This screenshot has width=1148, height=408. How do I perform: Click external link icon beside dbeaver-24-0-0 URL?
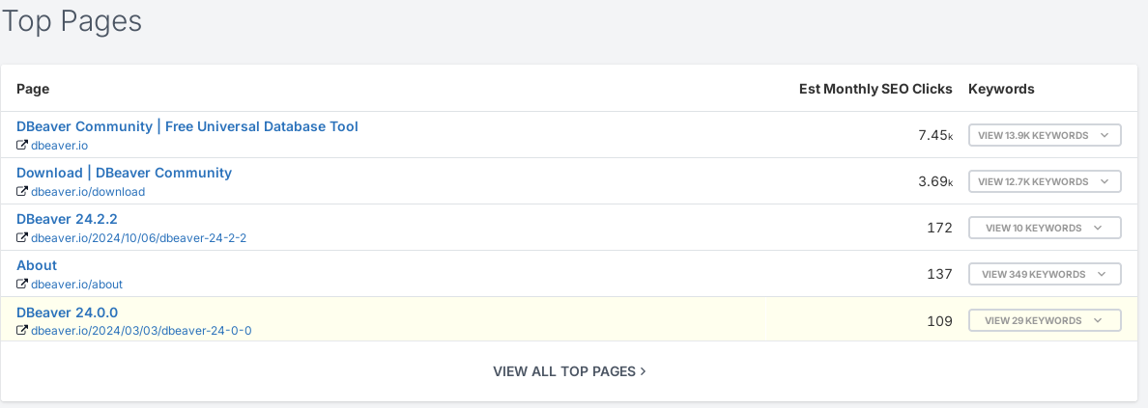point(22,330)
